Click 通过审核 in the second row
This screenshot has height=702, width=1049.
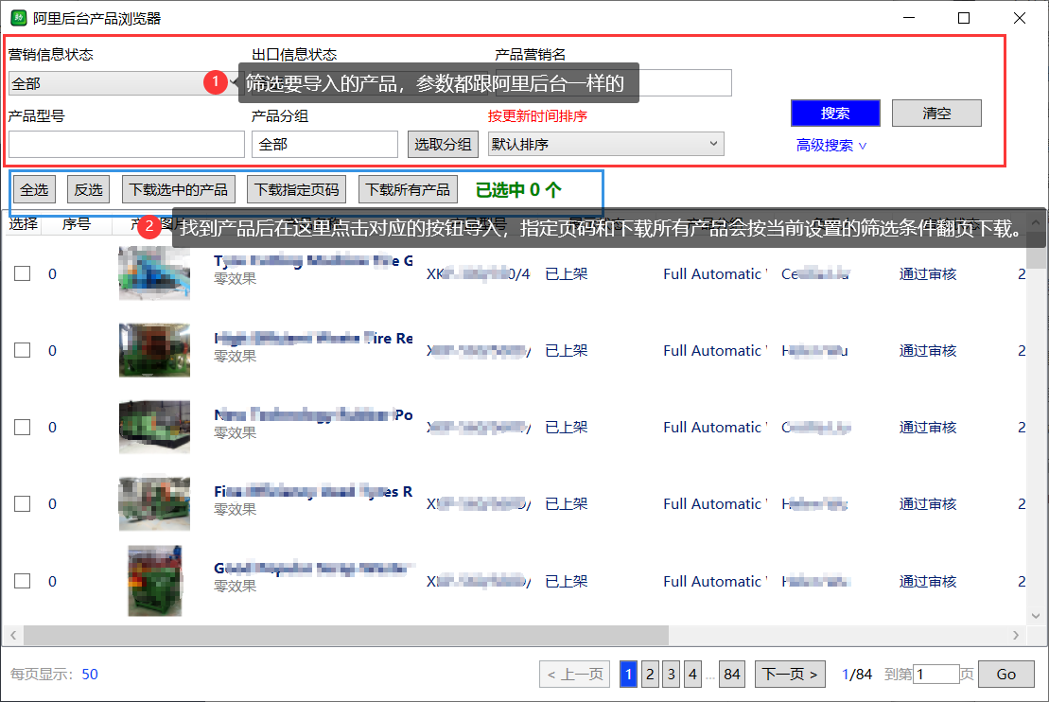point(928,351)
